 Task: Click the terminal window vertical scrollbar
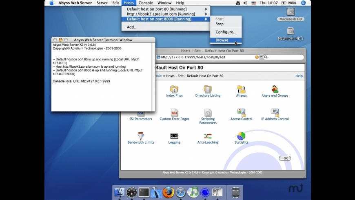point(153,77)
